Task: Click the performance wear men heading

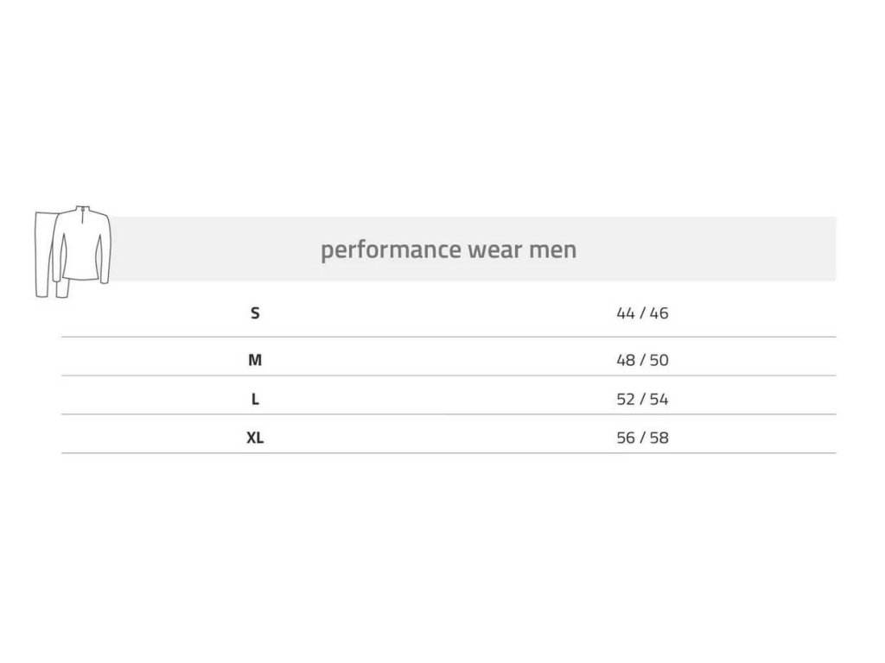Action: (x=449, y=249)
